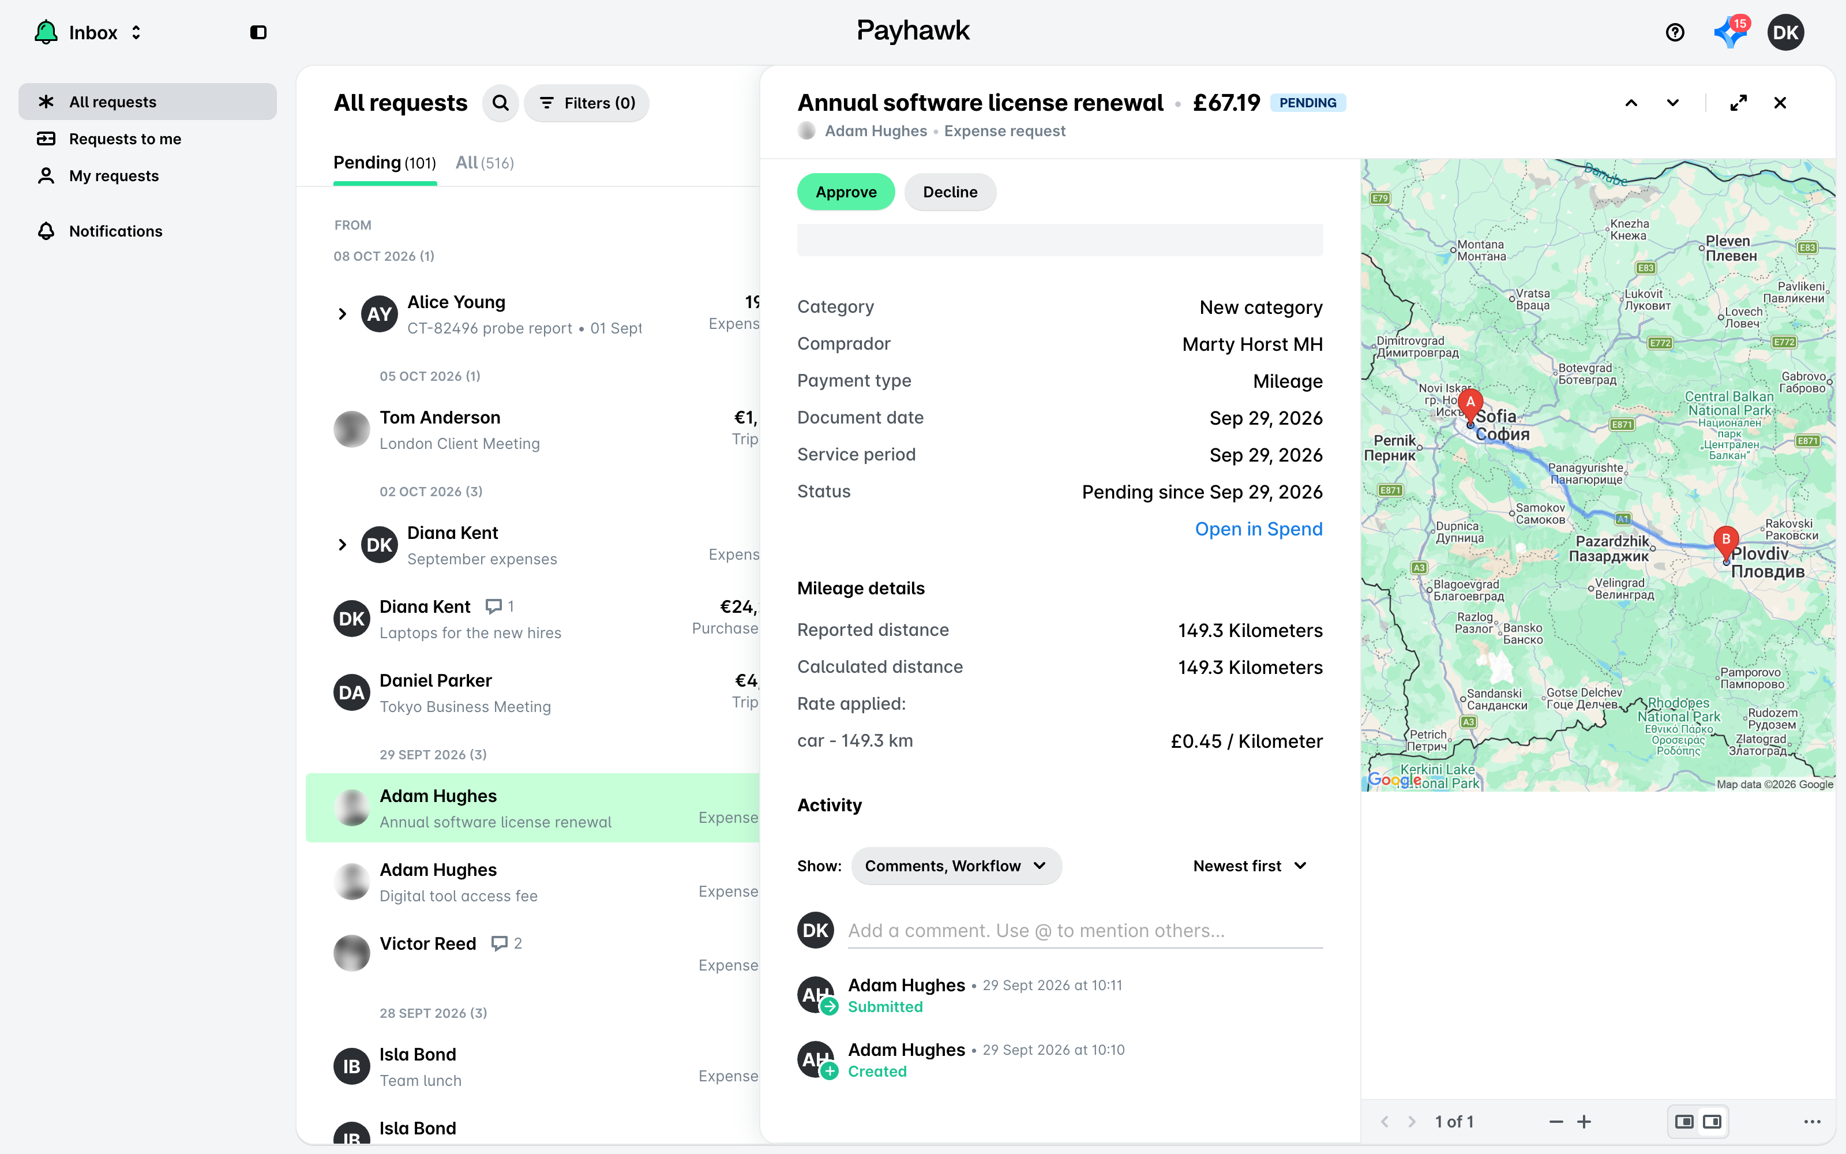The image size is (1846, 1154).
Task: Expand Alice Young request group
Action: click(342, 314)
